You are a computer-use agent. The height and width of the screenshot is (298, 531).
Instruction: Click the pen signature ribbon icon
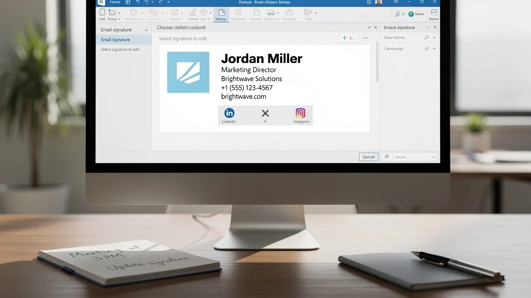(x=193, y=12)
